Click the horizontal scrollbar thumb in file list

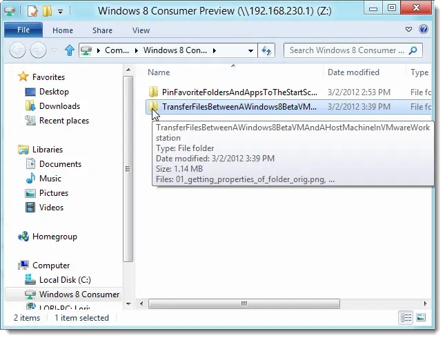coord(244,303)
